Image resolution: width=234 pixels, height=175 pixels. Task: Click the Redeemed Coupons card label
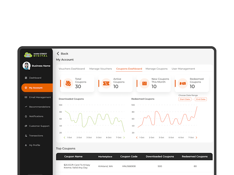(x=197, y=80)
